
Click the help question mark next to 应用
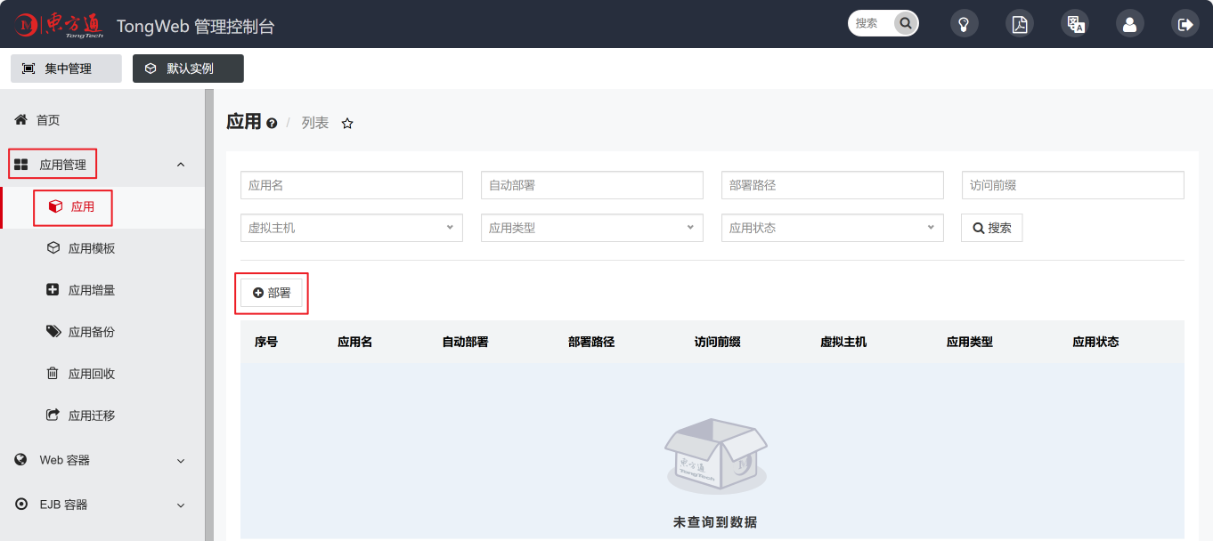[272, 124]
